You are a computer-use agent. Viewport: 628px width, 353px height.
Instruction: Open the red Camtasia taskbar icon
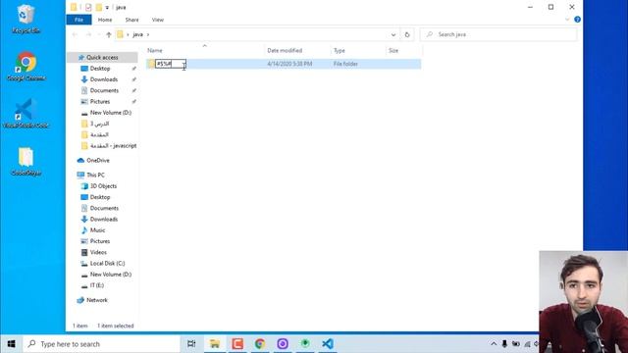[237, 344]
